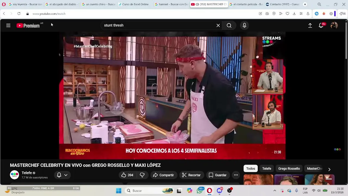348x196 pixels.
Task: Open the Windows Start menu
Action: (119, 191)
